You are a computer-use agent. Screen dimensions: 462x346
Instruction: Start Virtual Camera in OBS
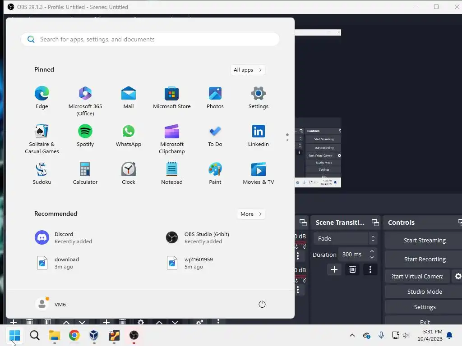417,276
